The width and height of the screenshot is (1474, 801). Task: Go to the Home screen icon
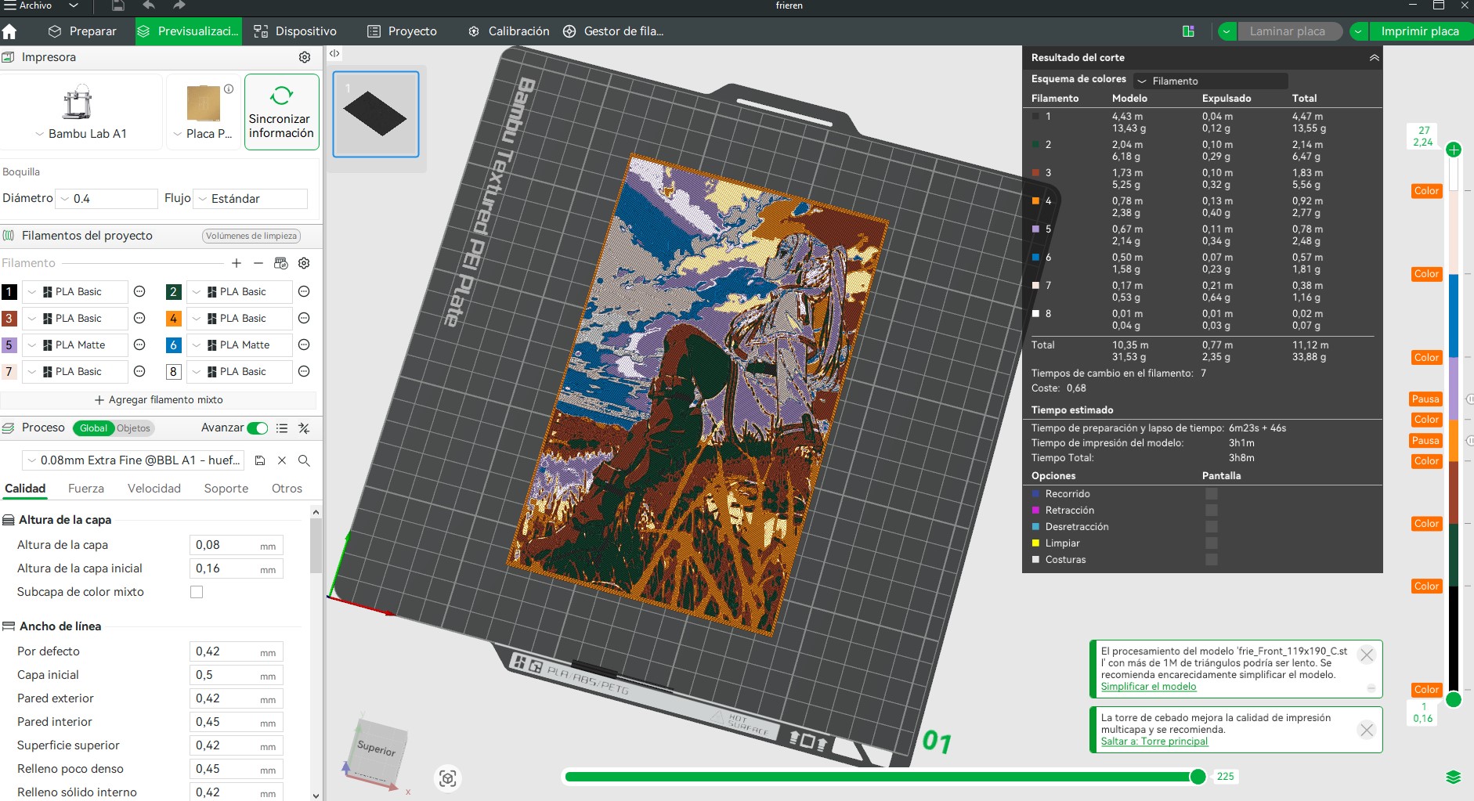[9, 31]
